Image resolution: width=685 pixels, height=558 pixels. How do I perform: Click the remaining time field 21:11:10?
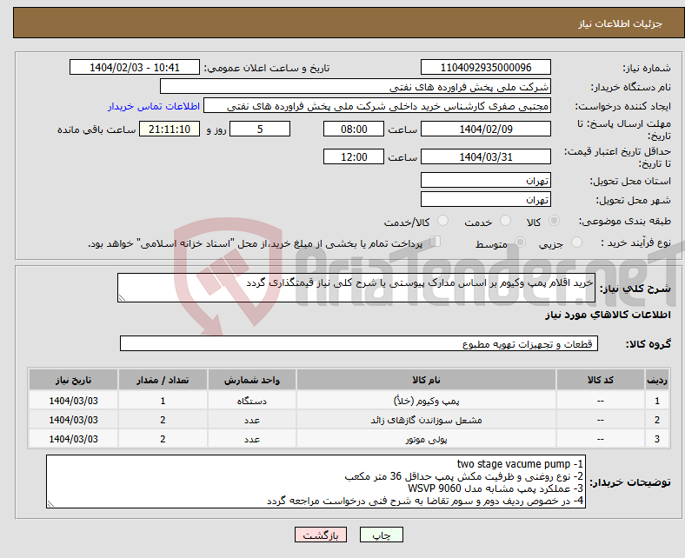[x=170, y=130]
